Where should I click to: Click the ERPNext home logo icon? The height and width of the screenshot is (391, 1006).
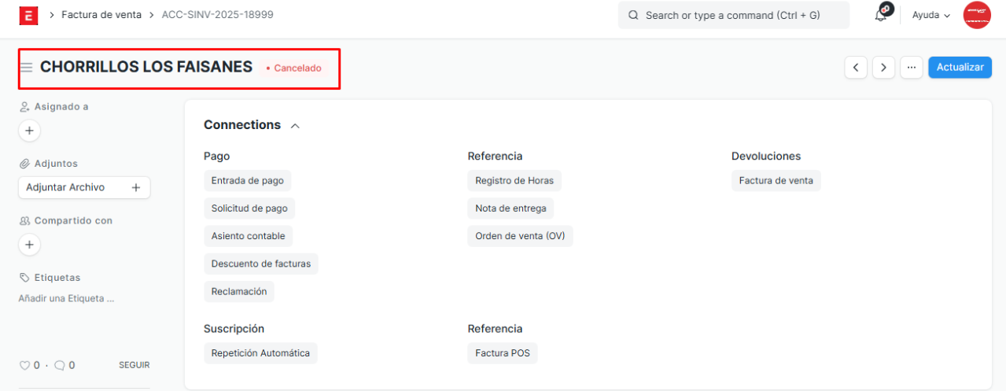28,15
